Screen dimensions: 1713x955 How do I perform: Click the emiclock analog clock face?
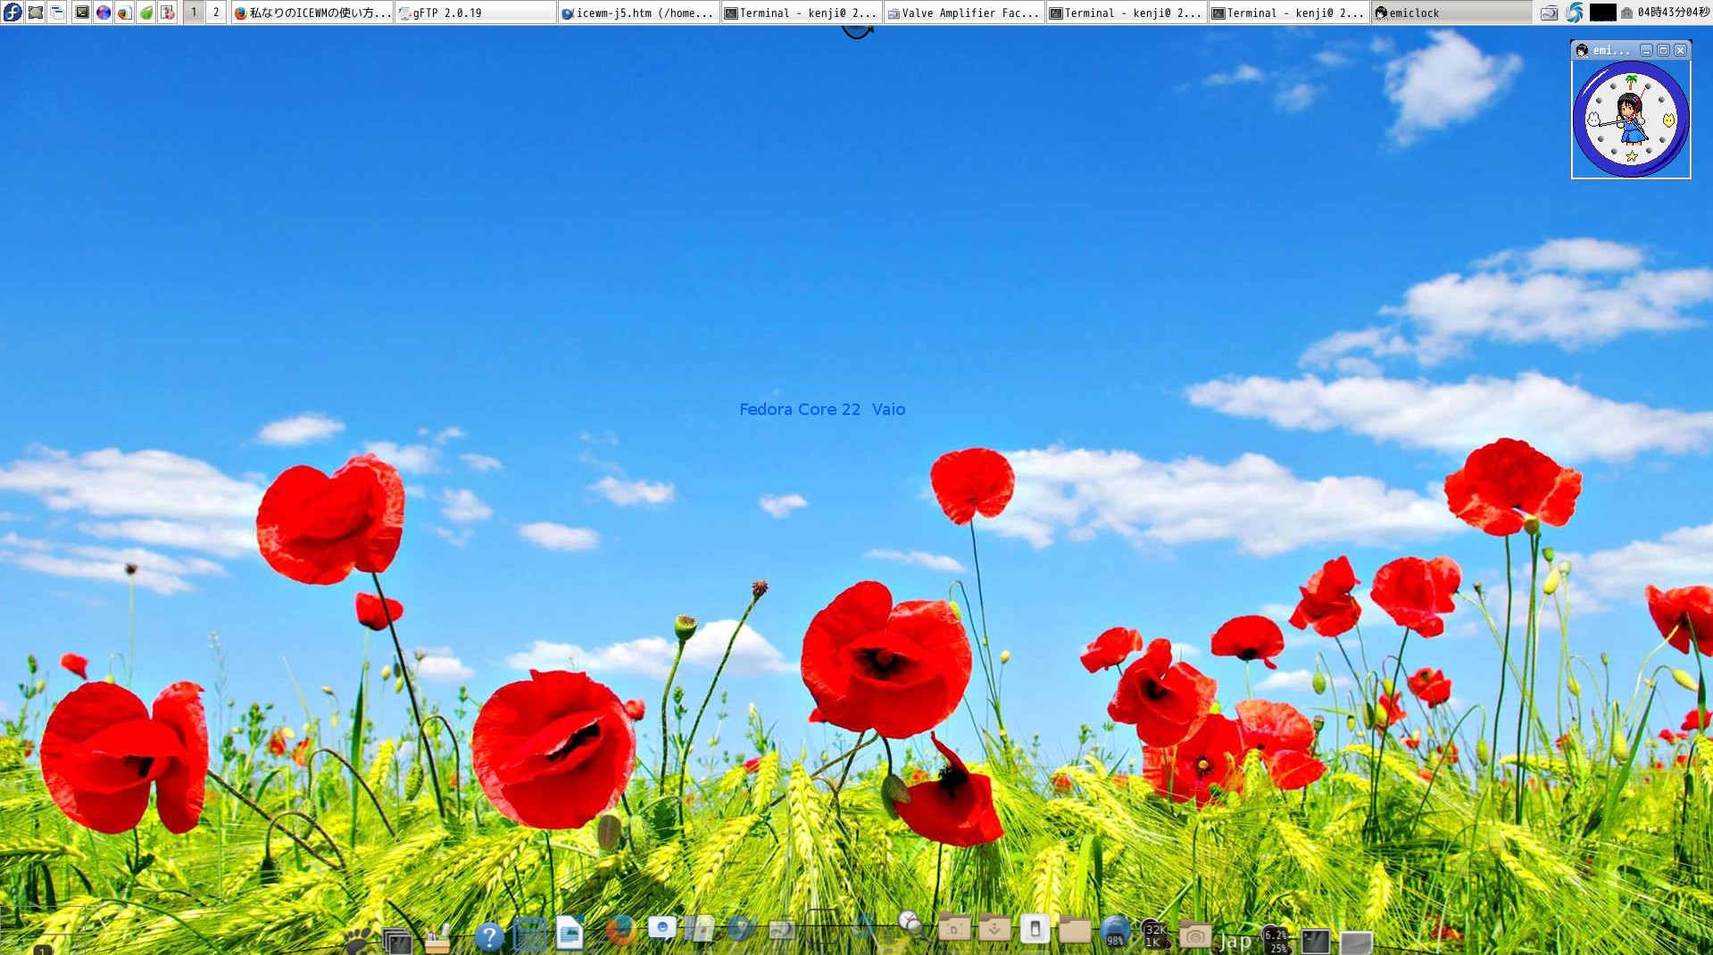(x=1630, y=120)
